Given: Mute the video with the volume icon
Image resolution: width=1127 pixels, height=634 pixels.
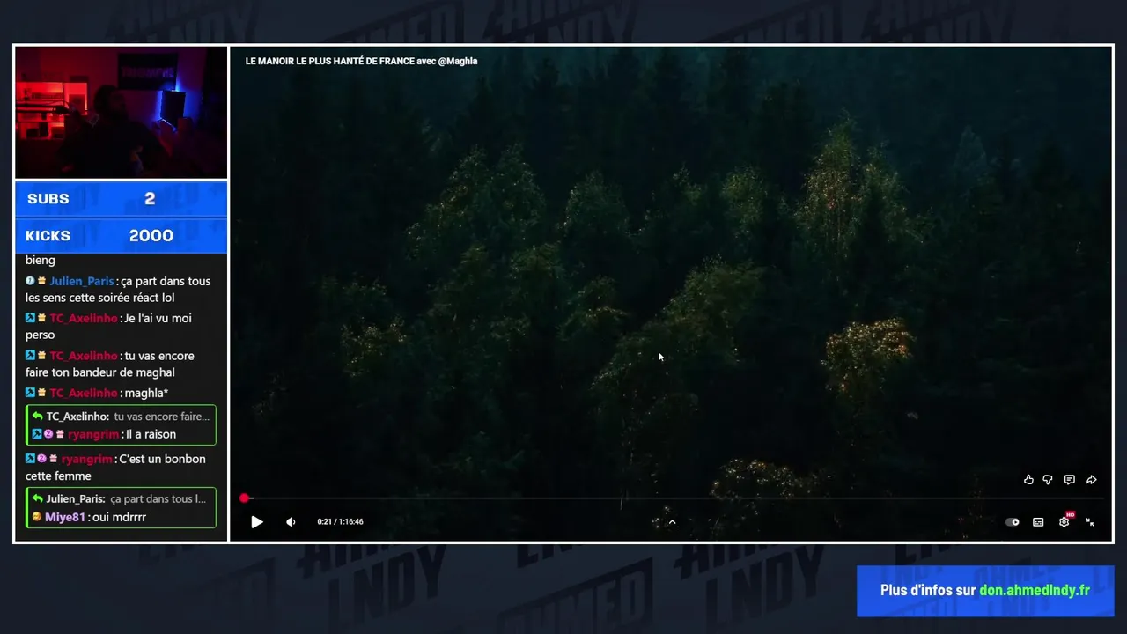Looking at the screenshot, I should tap(291, 522).
